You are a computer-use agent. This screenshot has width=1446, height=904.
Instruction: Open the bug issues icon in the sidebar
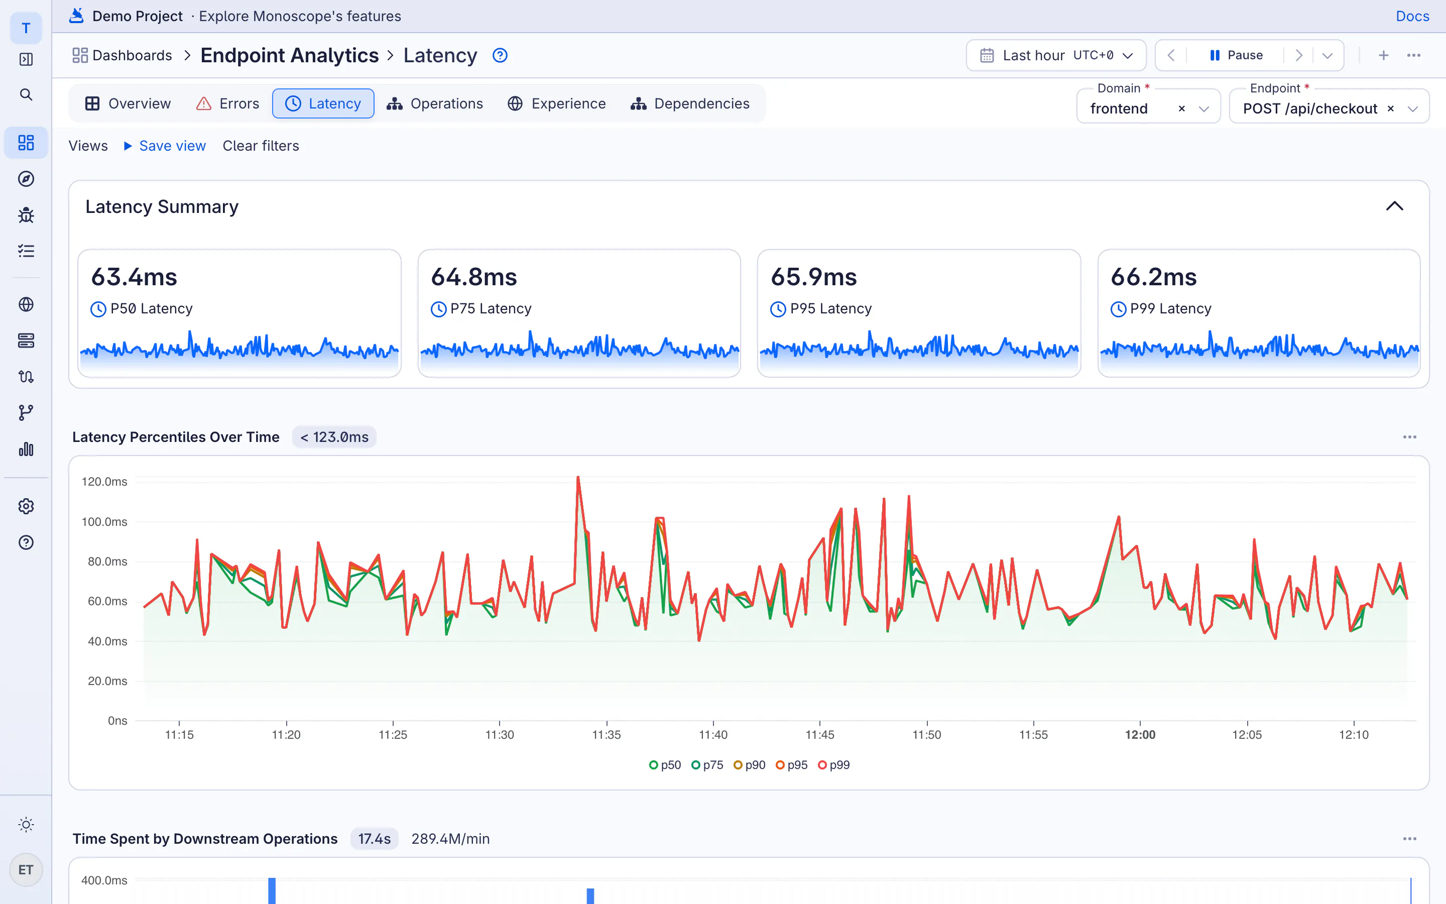pyautogui.click(x=26, y=214)
